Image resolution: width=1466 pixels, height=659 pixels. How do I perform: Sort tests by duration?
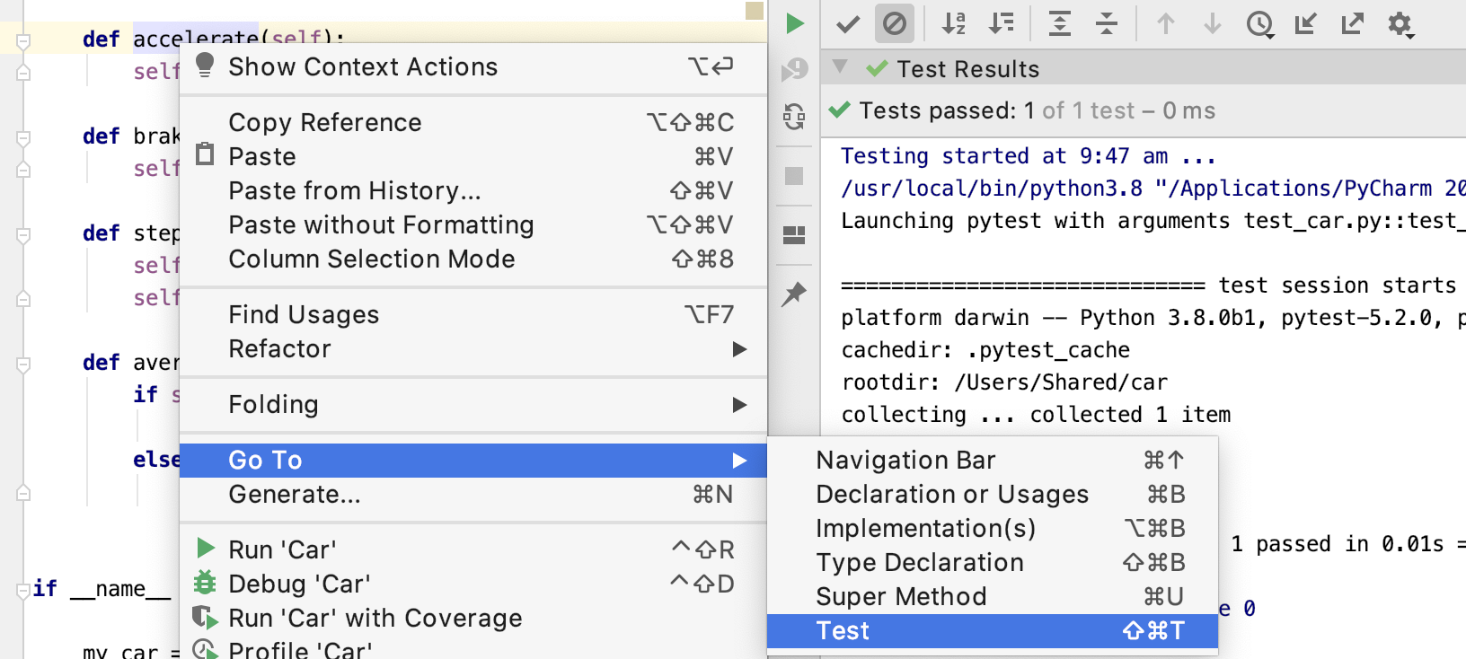(x=1001, y=23)
